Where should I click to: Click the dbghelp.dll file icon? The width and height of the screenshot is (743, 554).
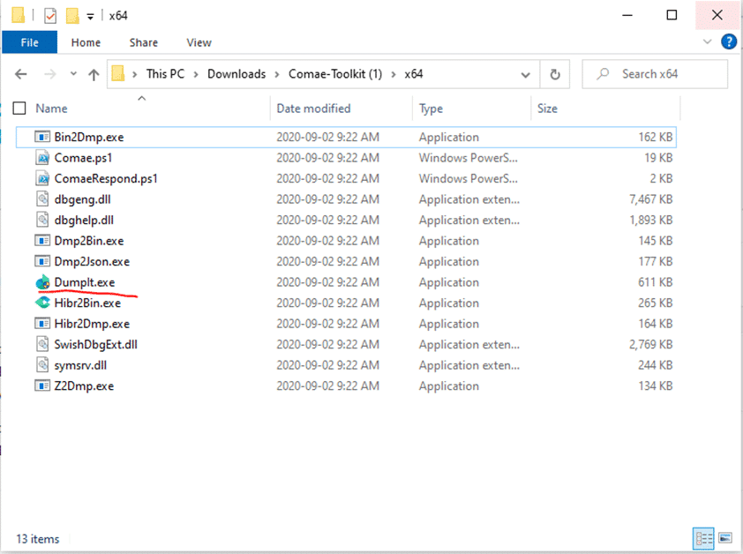coord(42,220)
